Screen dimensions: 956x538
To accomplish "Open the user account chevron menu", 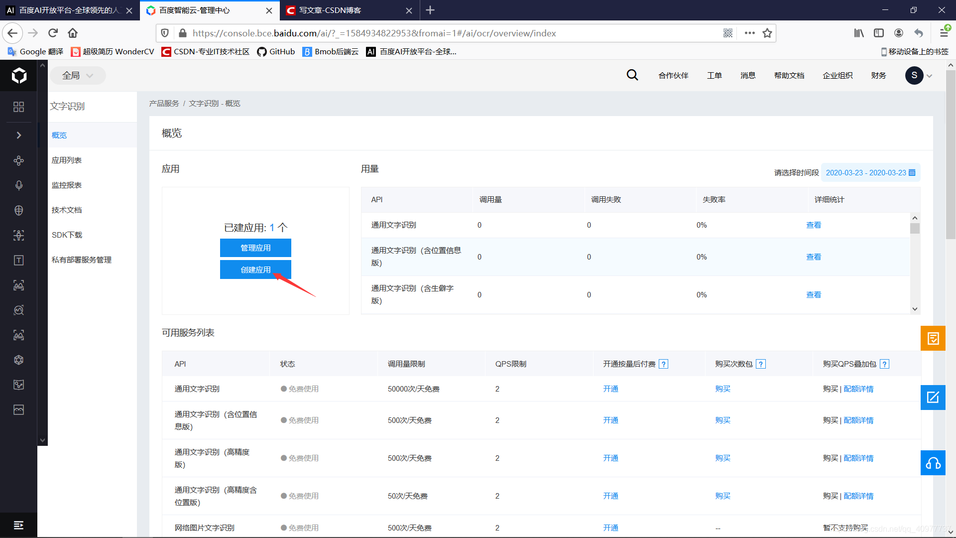I will [929, 75].
